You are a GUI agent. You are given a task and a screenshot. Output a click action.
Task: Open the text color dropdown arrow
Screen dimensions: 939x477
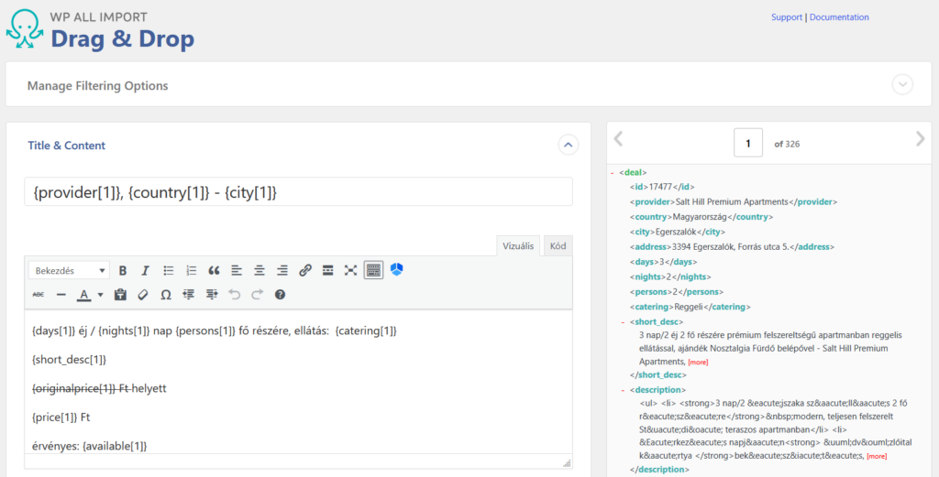tap(100, 295)
